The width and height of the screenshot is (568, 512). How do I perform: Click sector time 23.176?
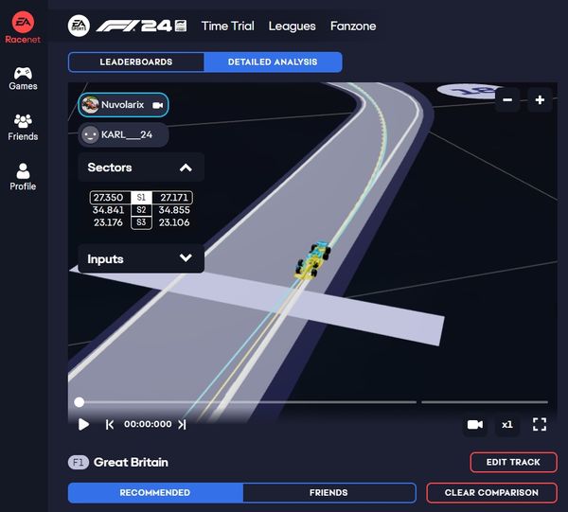[x=108, y=222]
